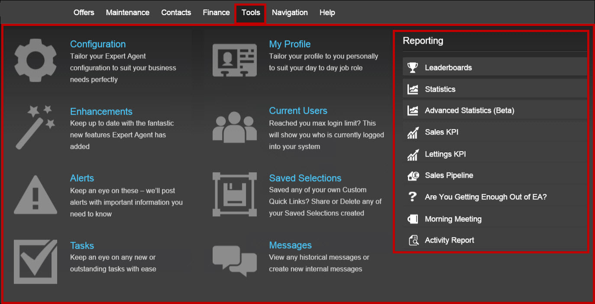Image resolution: width=595 pixels, height=304 pixels.
Task: Click the text 'View any historical messages or'
Action: click(319, 257)
